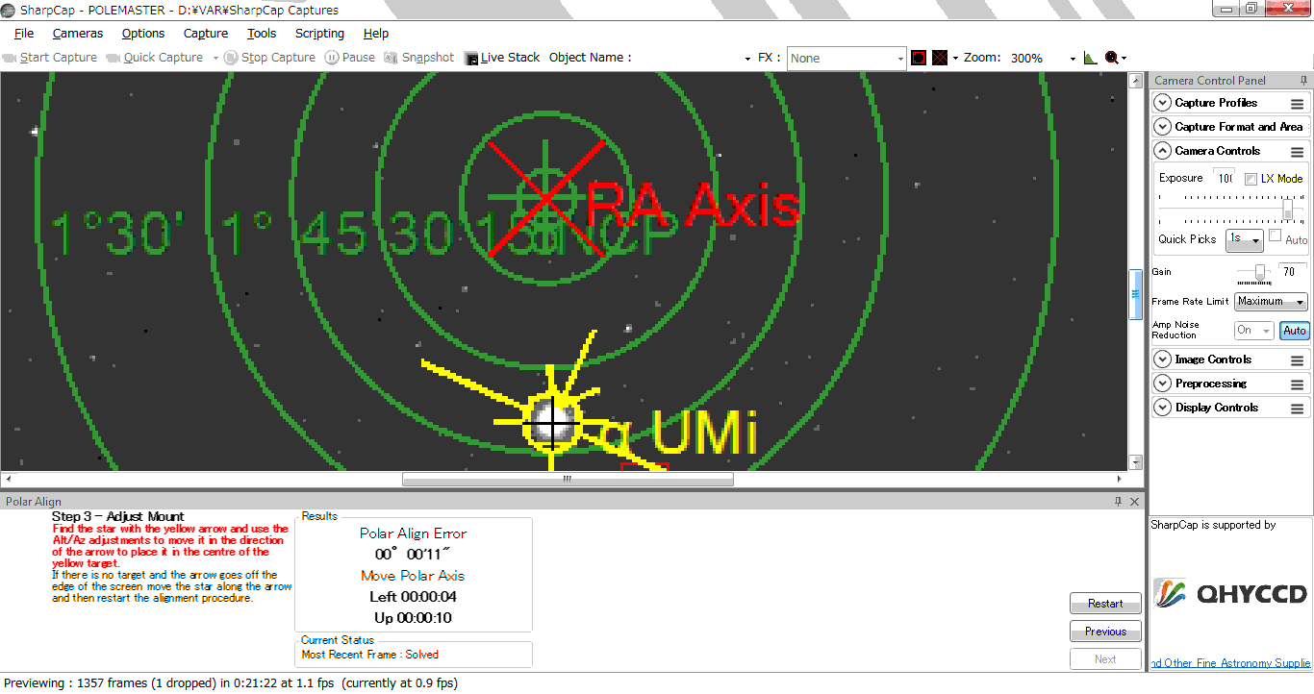Enable LX Mode checkbox
Viewport: 1314px width, 694px height.
click(1251, 179)
